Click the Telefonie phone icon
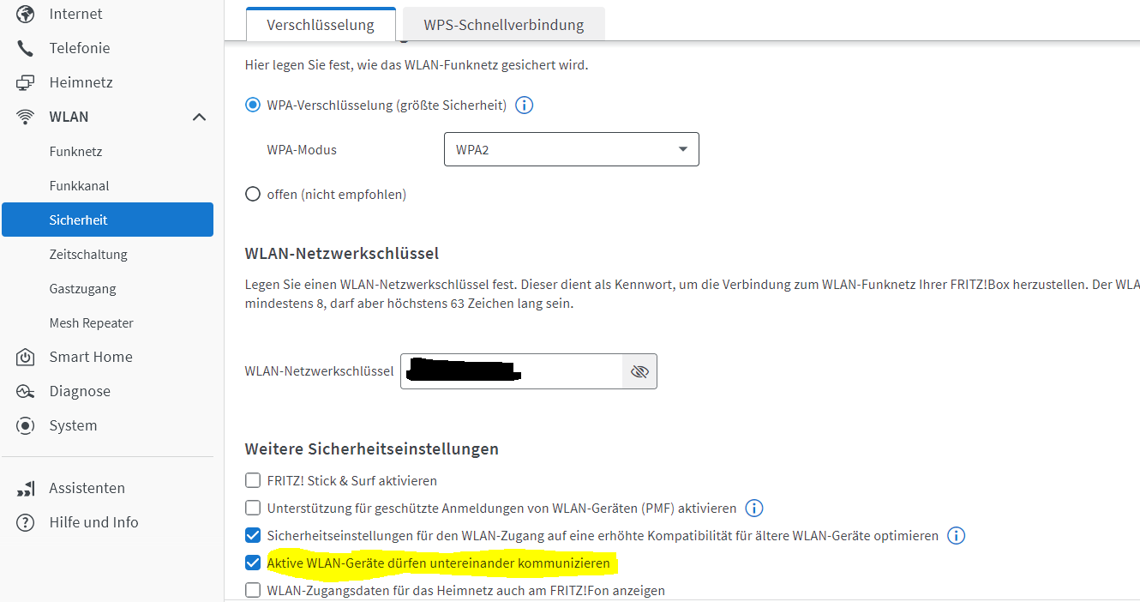Image resolution: width=1140 pixels, height=602 pixels. click(26, 48)
